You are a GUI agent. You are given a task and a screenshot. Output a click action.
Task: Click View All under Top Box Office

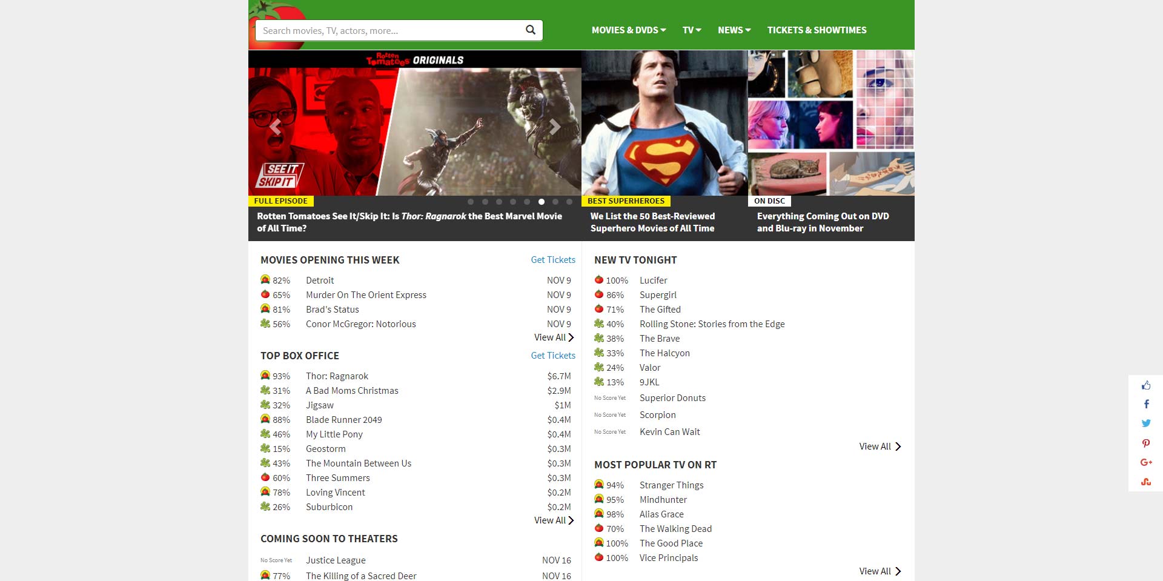[553, 520]
